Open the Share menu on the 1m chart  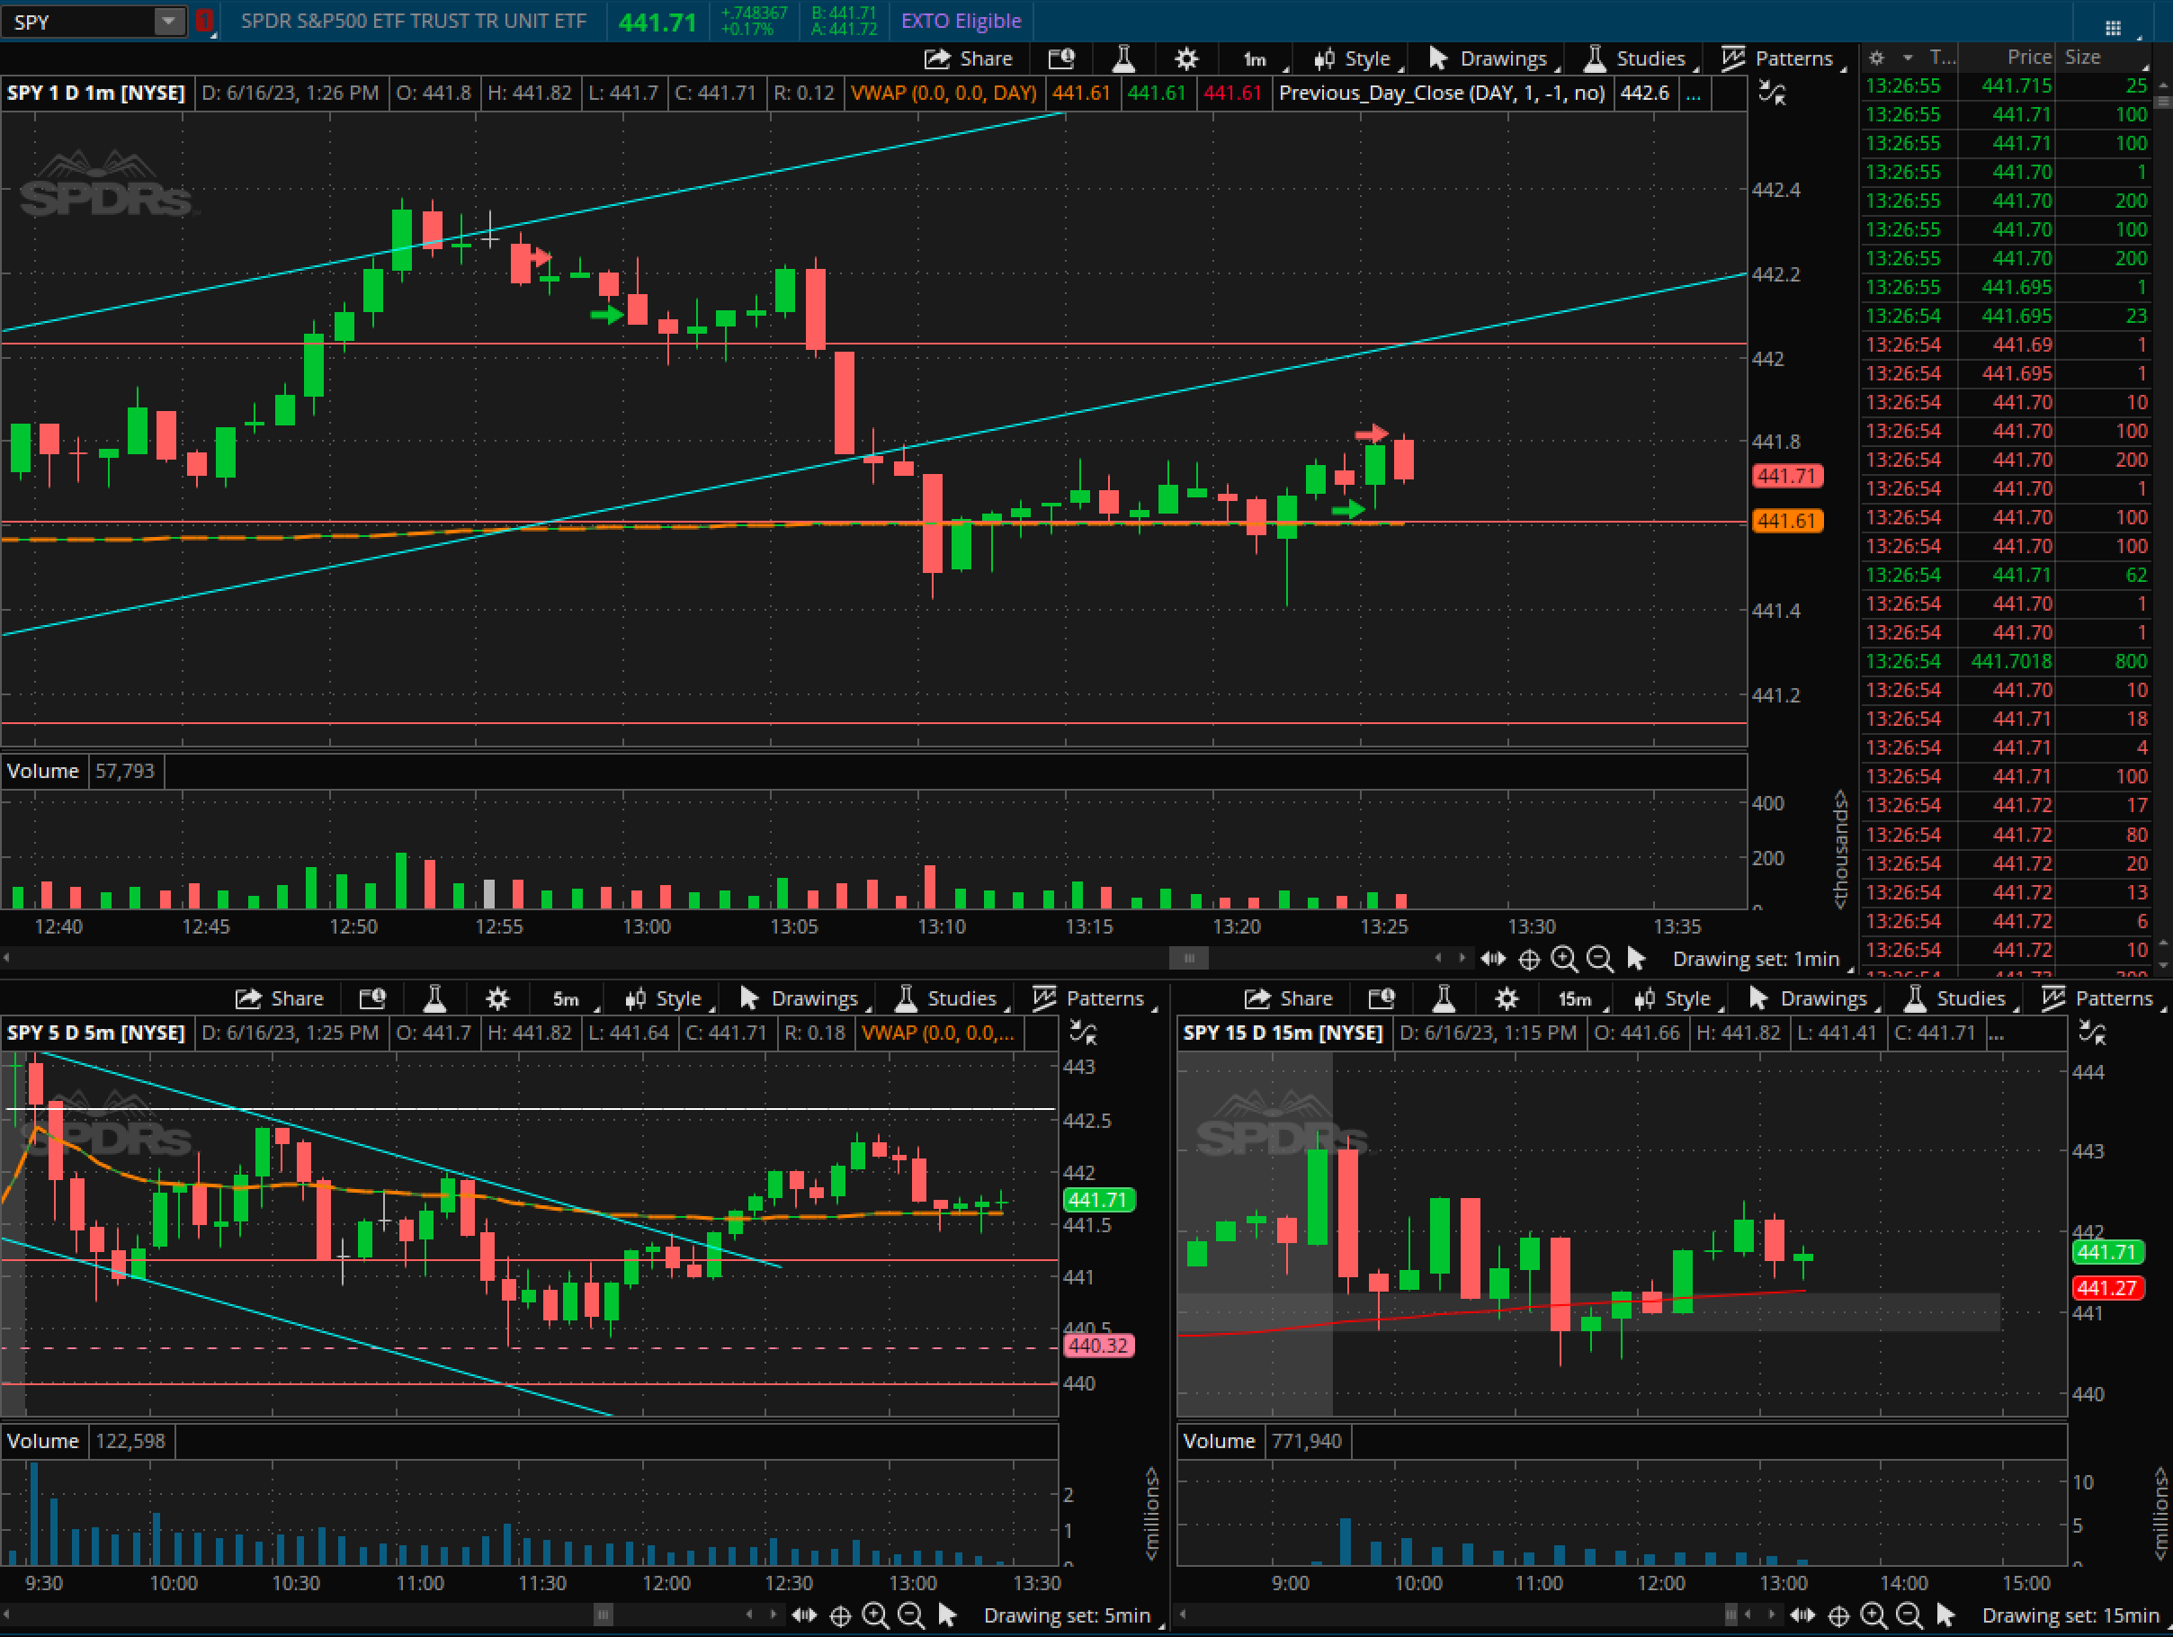pyautogui.click(x=969, y=59)
